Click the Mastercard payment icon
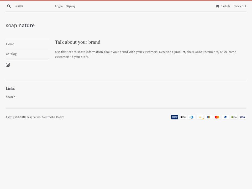 pyautogui.click(x=217, y=117)
